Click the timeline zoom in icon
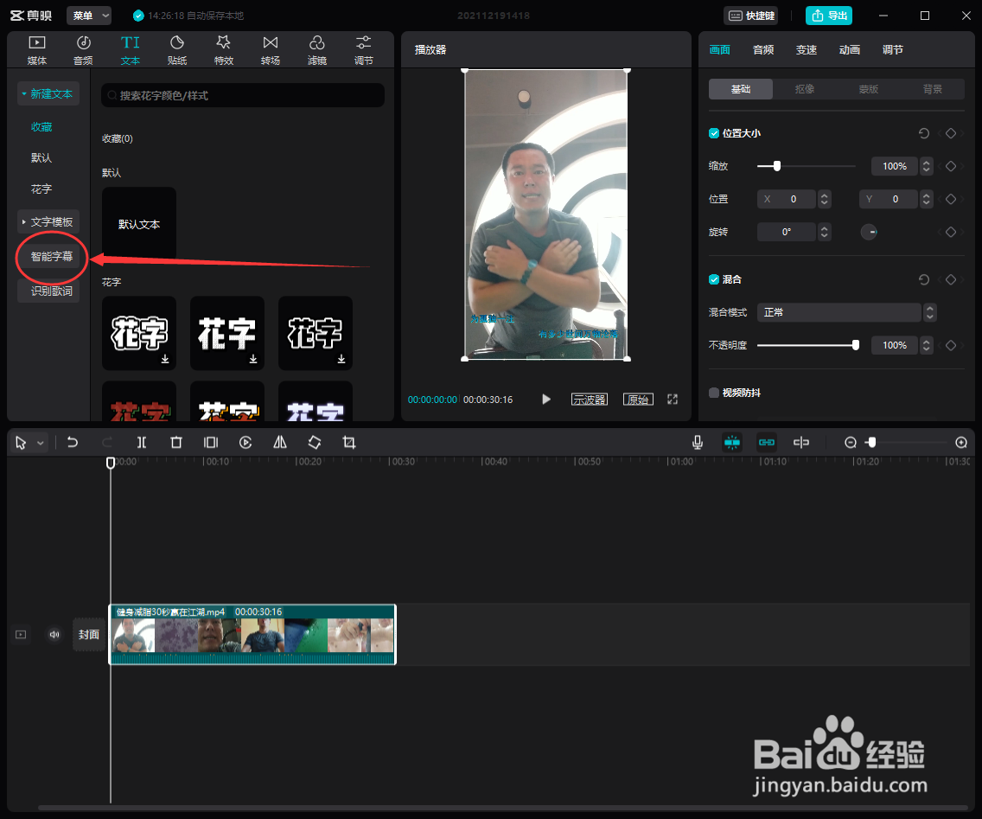The height and width of the screenshot is (819, 982). [961, 443]
